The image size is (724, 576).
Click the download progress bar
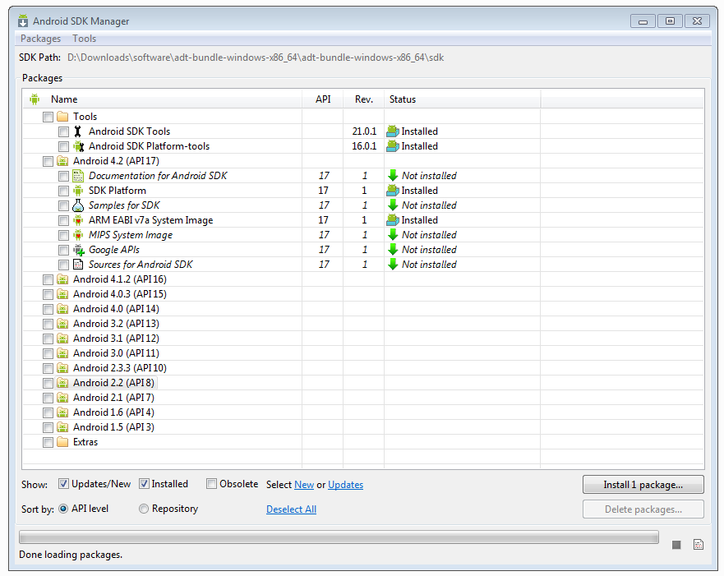(339, 537)
